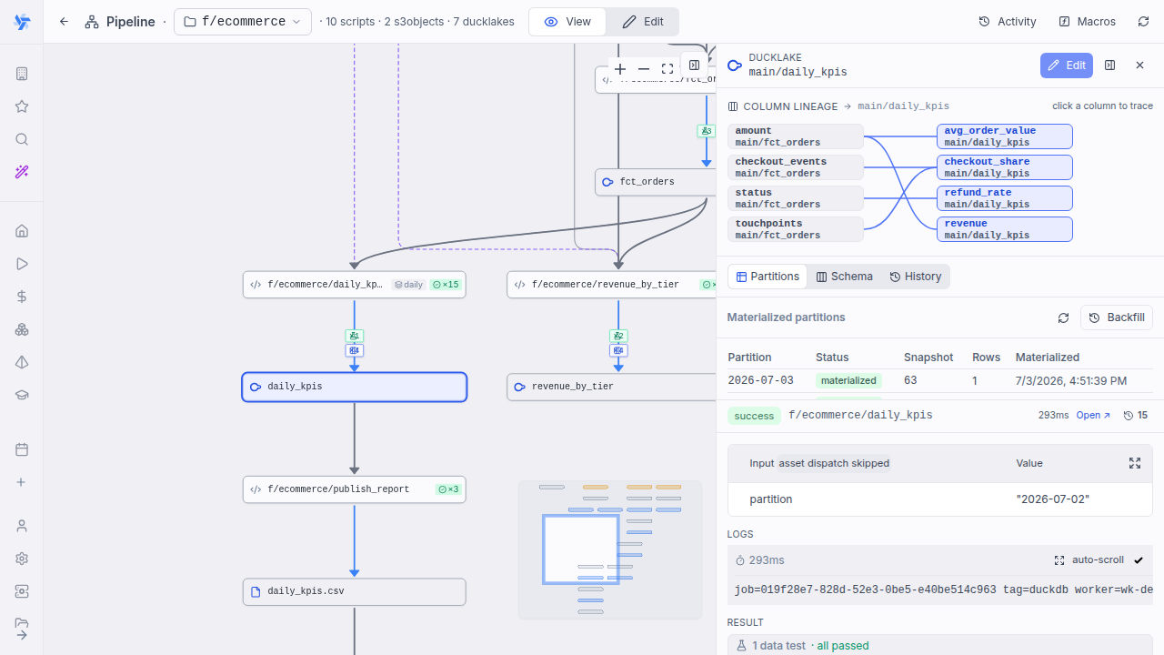Go to Home via sidebar house icon
1164x655 pixels.
pyautogui.click(x=22, y=231)
